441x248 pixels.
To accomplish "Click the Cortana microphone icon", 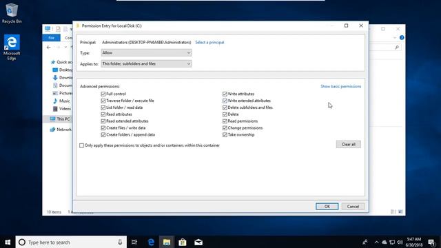I will tap(120, 242).
